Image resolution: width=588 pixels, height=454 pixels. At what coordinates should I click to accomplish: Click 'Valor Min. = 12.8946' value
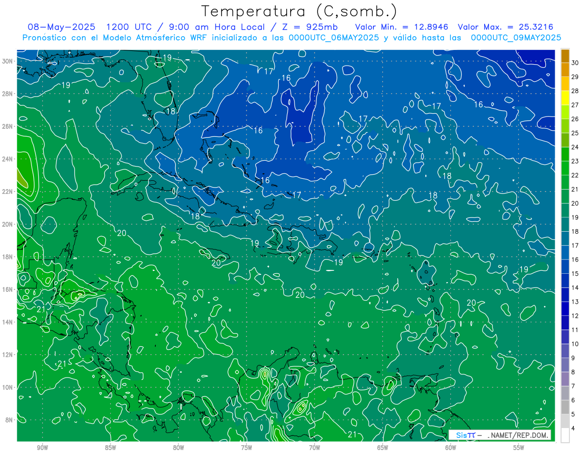pos(401,27)
